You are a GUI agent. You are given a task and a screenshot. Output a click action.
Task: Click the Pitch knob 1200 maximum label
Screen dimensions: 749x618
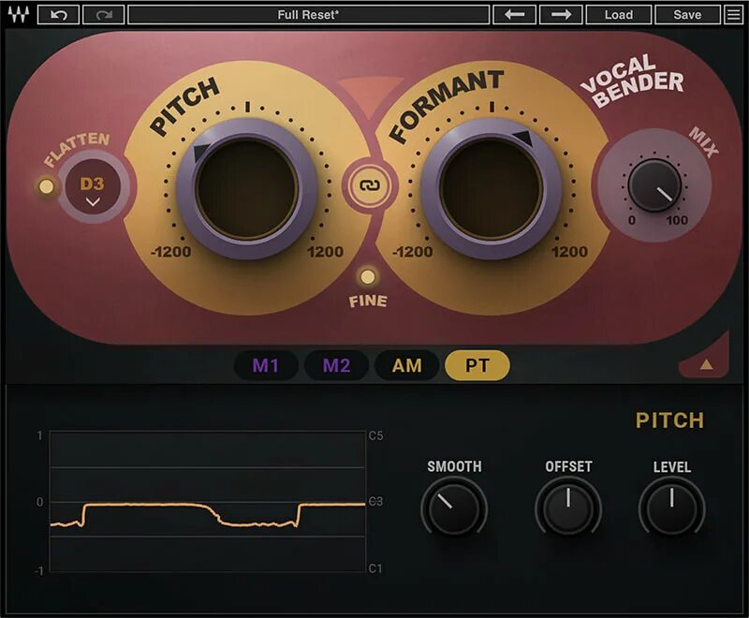click(325, 252)
